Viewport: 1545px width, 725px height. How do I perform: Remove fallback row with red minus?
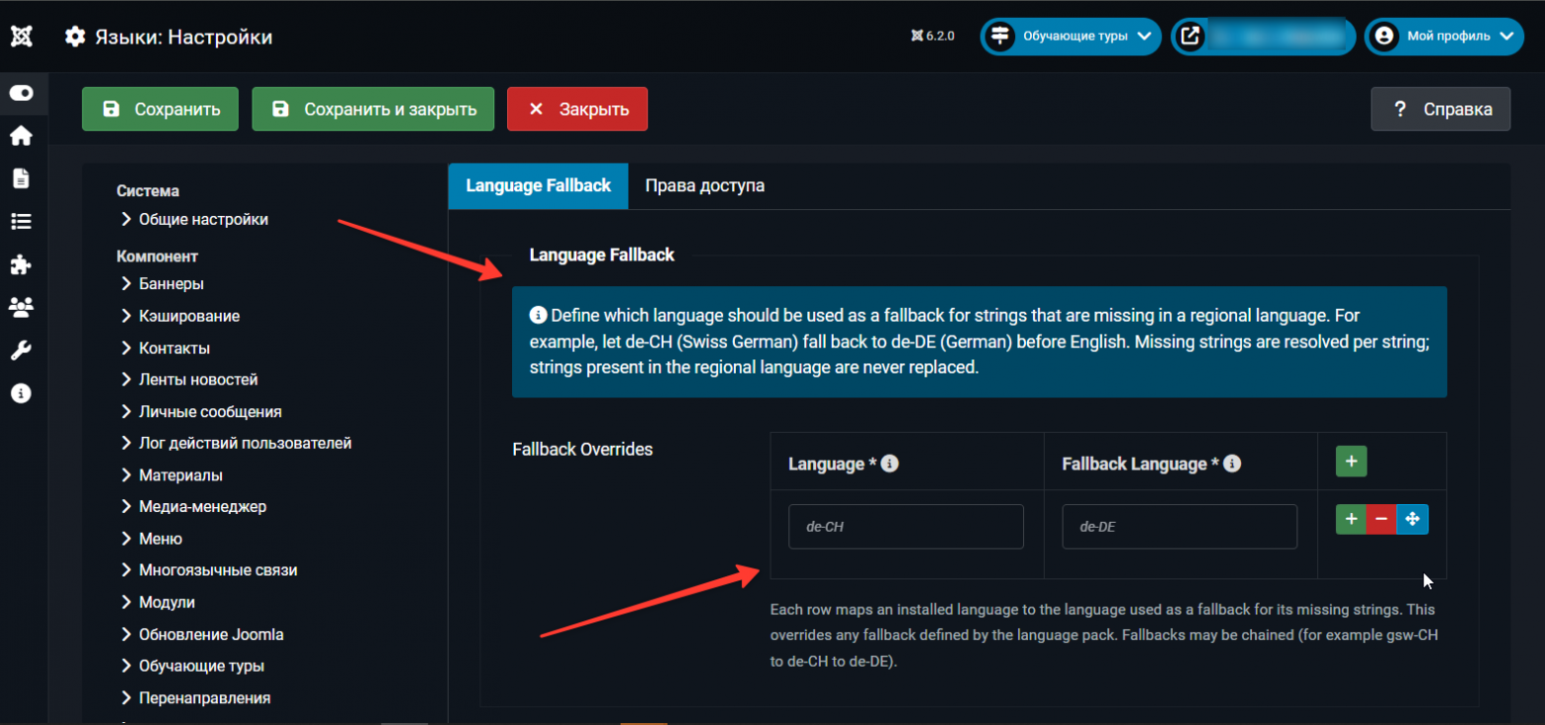[1382, 518]
